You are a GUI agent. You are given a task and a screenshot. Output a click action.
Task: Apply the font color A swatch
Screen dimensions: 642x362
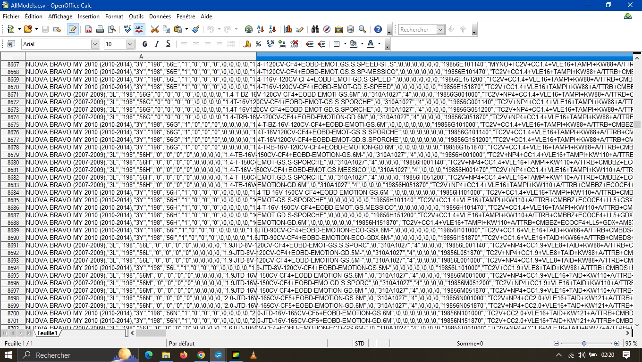(371, 44)
